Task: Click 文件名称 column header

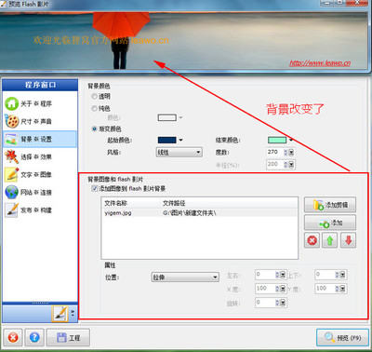Action: click(115, 203)
